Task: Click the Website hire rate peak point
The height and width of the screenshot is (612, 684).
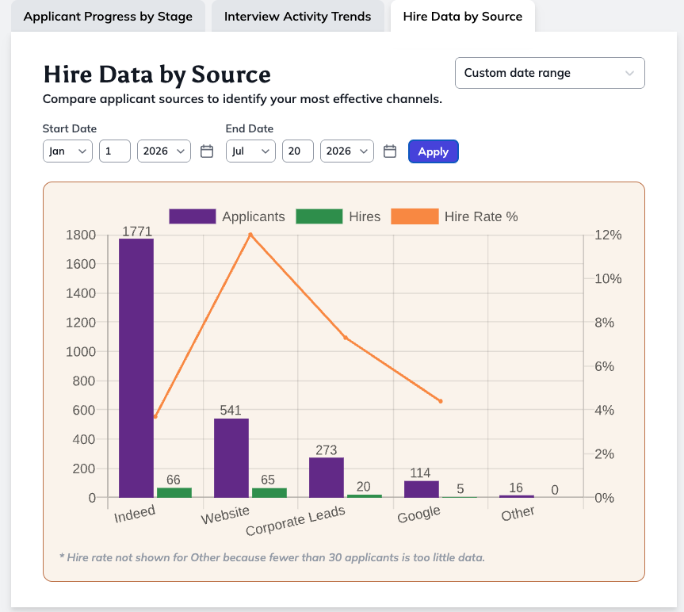Action: coord(250,235)
